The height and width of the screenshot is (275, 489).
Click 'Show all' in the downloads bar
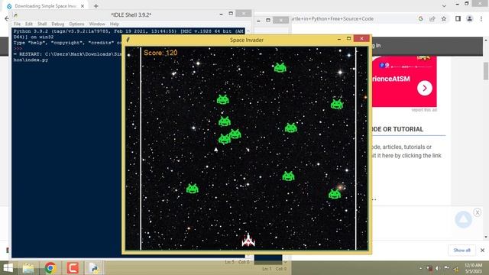461,250
